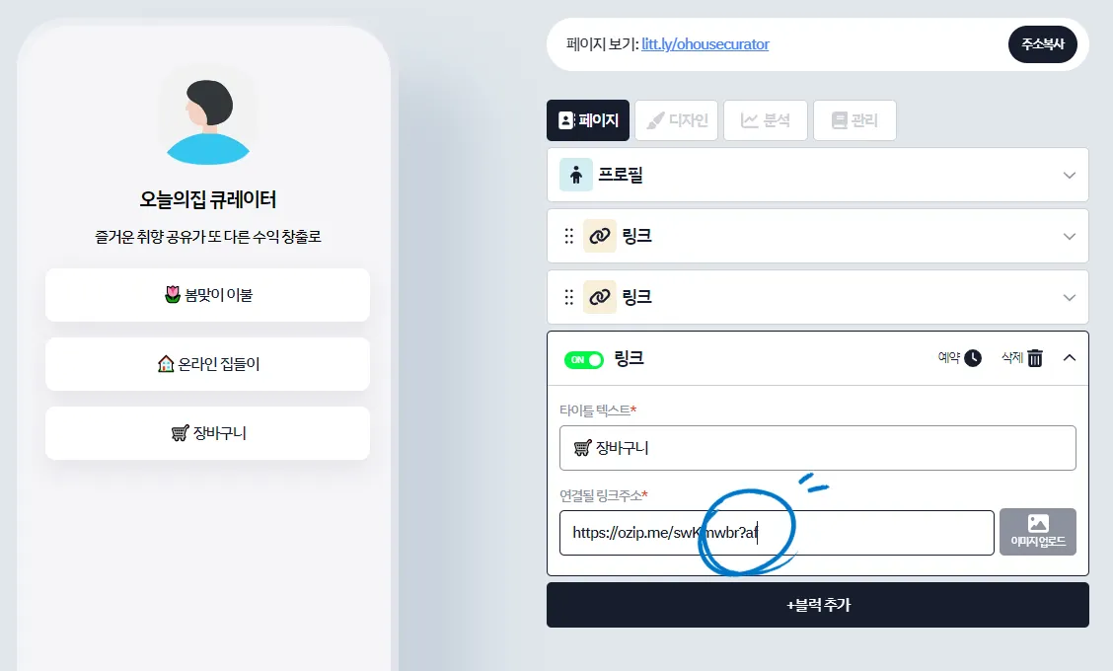This screenshot has height=671, width=1113.
Task: Click the +블럭 추가 button
Action: [818, 605]
